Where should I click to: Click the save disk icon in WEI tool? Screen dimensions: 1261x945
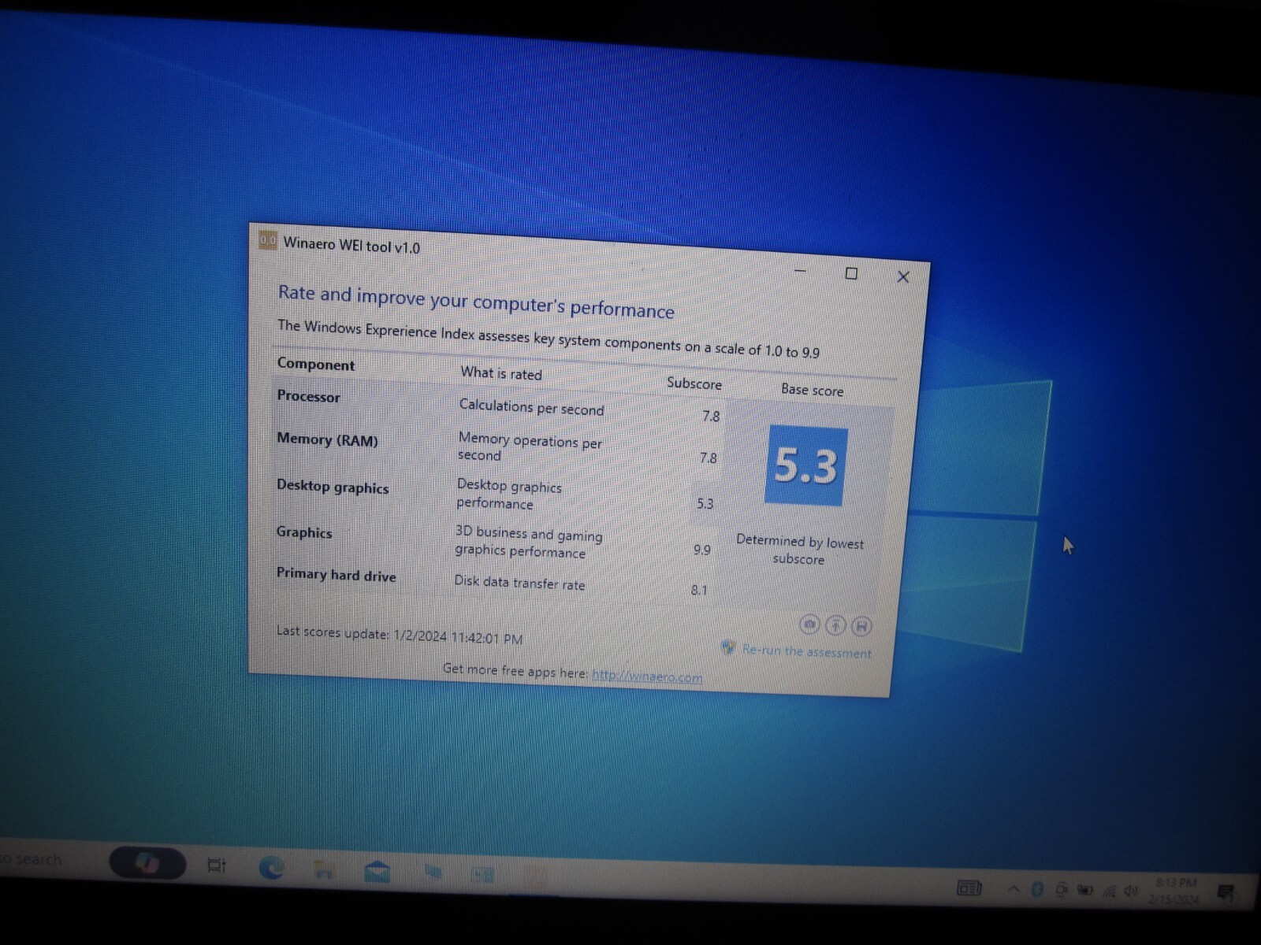(x=861, y=626)
